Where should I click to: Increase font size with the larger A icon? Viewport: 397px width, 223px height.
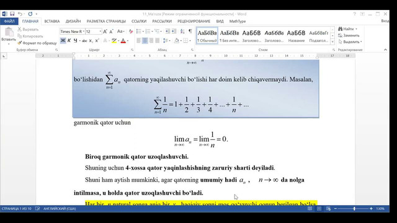tap(105, 32)
